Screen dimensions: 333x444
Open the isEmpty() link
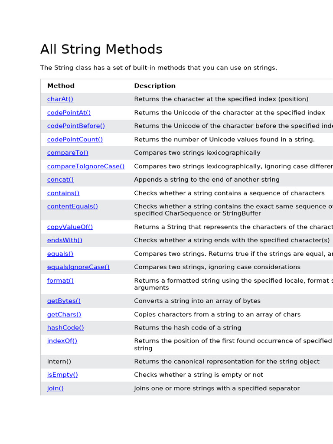tap(62, 375)
